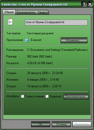This screenshot has width=94, height=130.
Task: Click the Размер label
Action: tap(12, 56)
